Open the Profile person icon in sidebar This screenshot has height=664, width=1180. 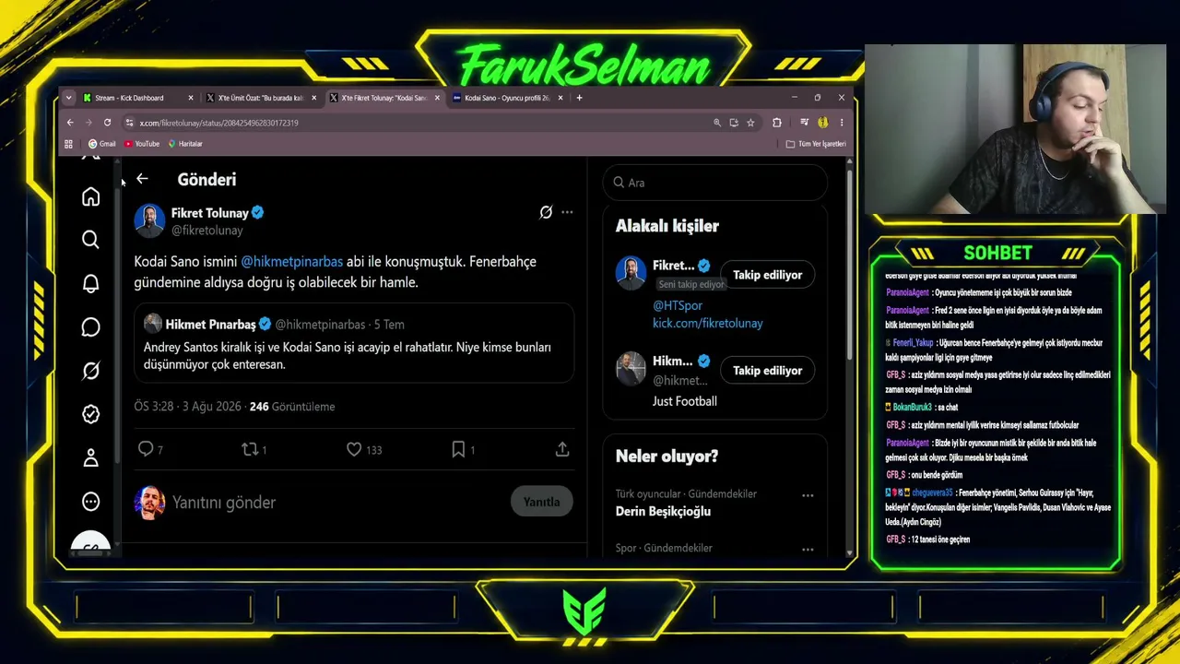click(90, 457)
